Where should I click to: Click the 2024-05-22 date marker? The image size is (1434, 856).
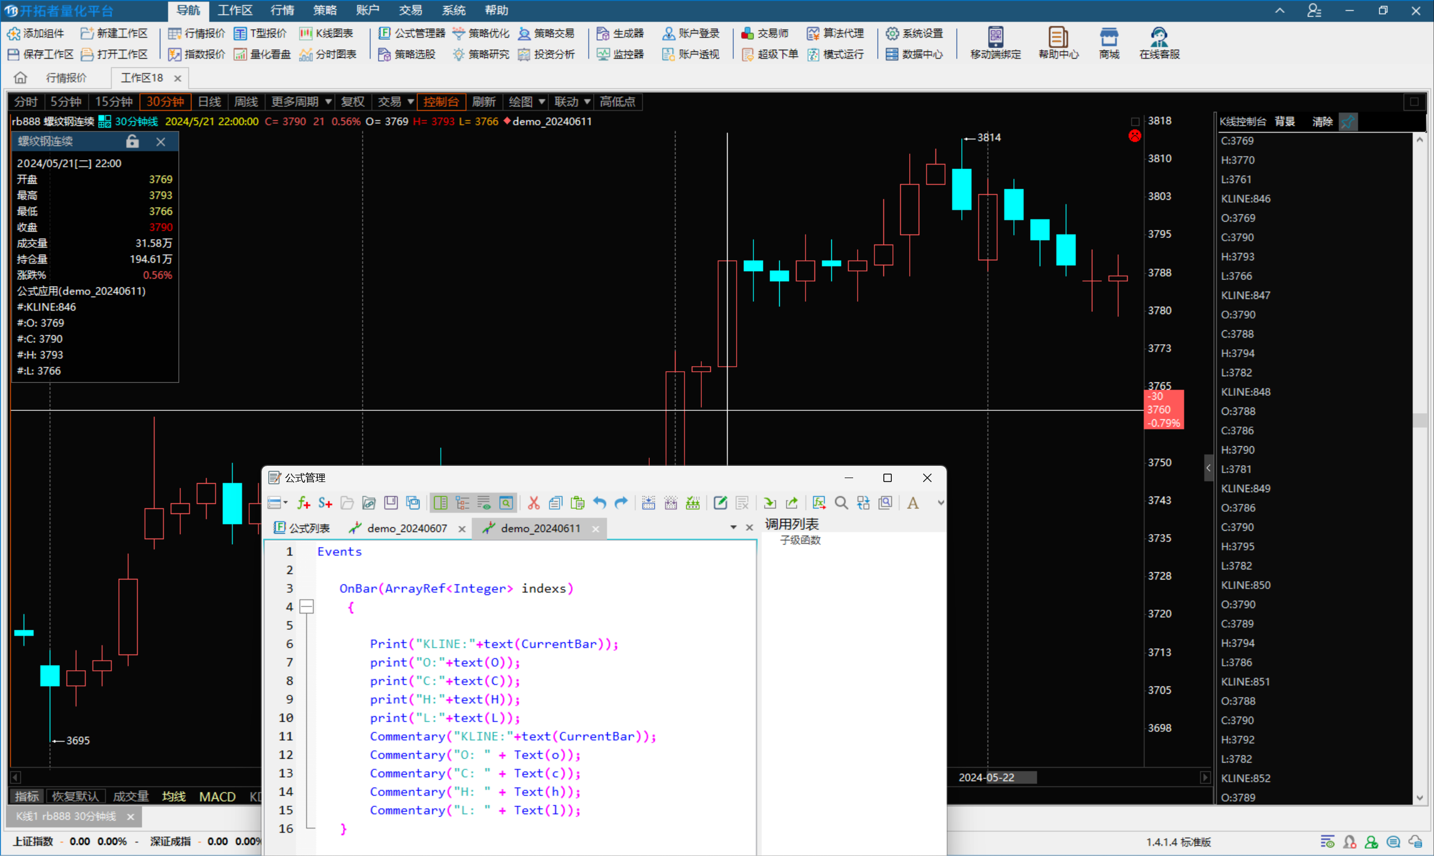pos(986,778)
